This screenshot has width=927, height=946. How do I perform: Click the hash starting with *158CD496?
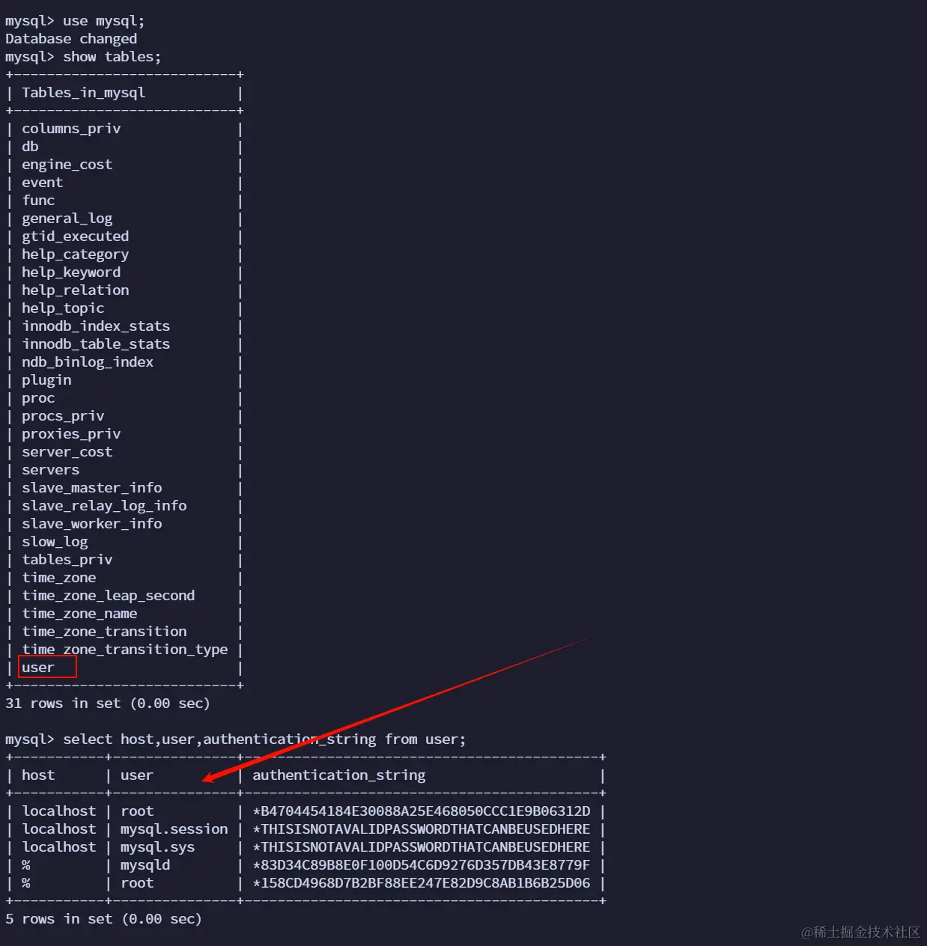422,883
